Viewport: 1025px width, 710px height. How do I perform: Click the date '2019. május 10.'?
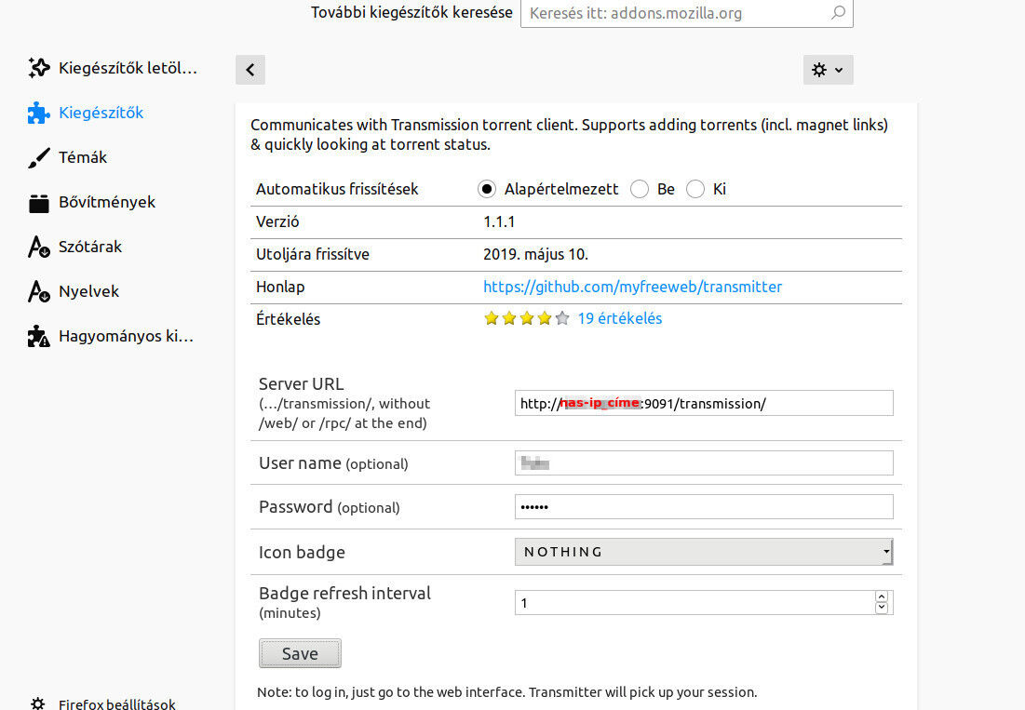pyautogui.click(x=535, y=255)
